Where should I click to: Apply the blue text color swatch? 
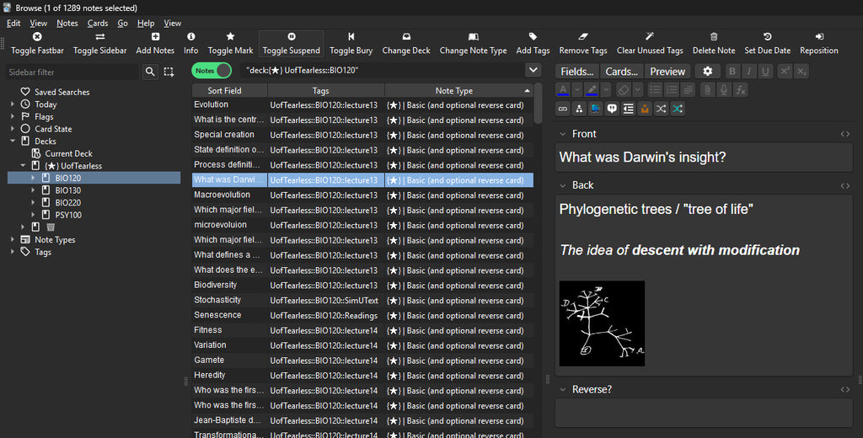[x=563, y=89]
